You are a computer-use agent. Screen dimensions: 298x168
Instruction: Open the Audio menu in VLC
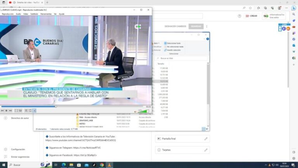[18, 14]
